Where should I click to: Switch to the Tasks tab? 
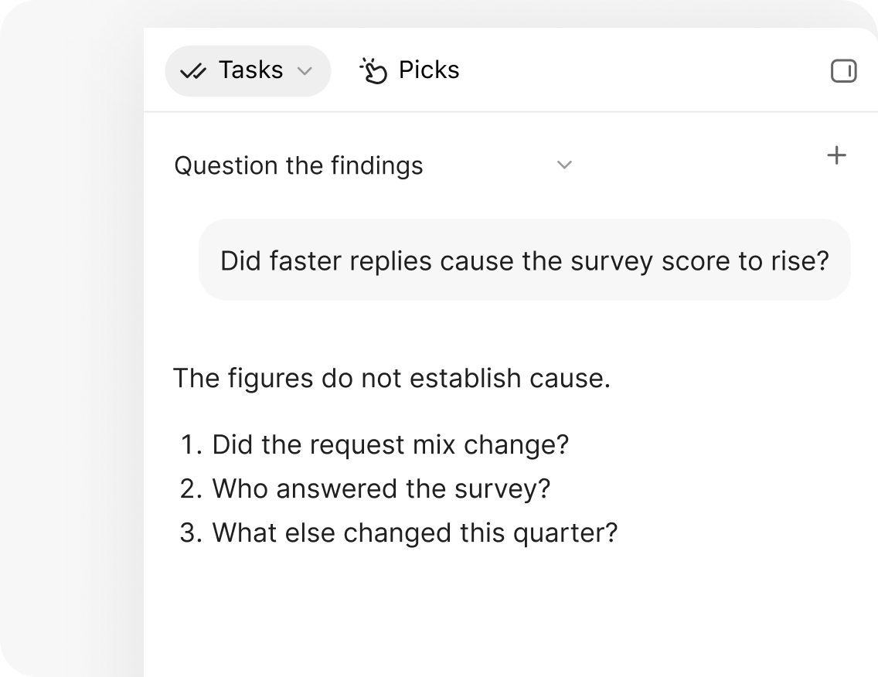(x=247, y=71)
